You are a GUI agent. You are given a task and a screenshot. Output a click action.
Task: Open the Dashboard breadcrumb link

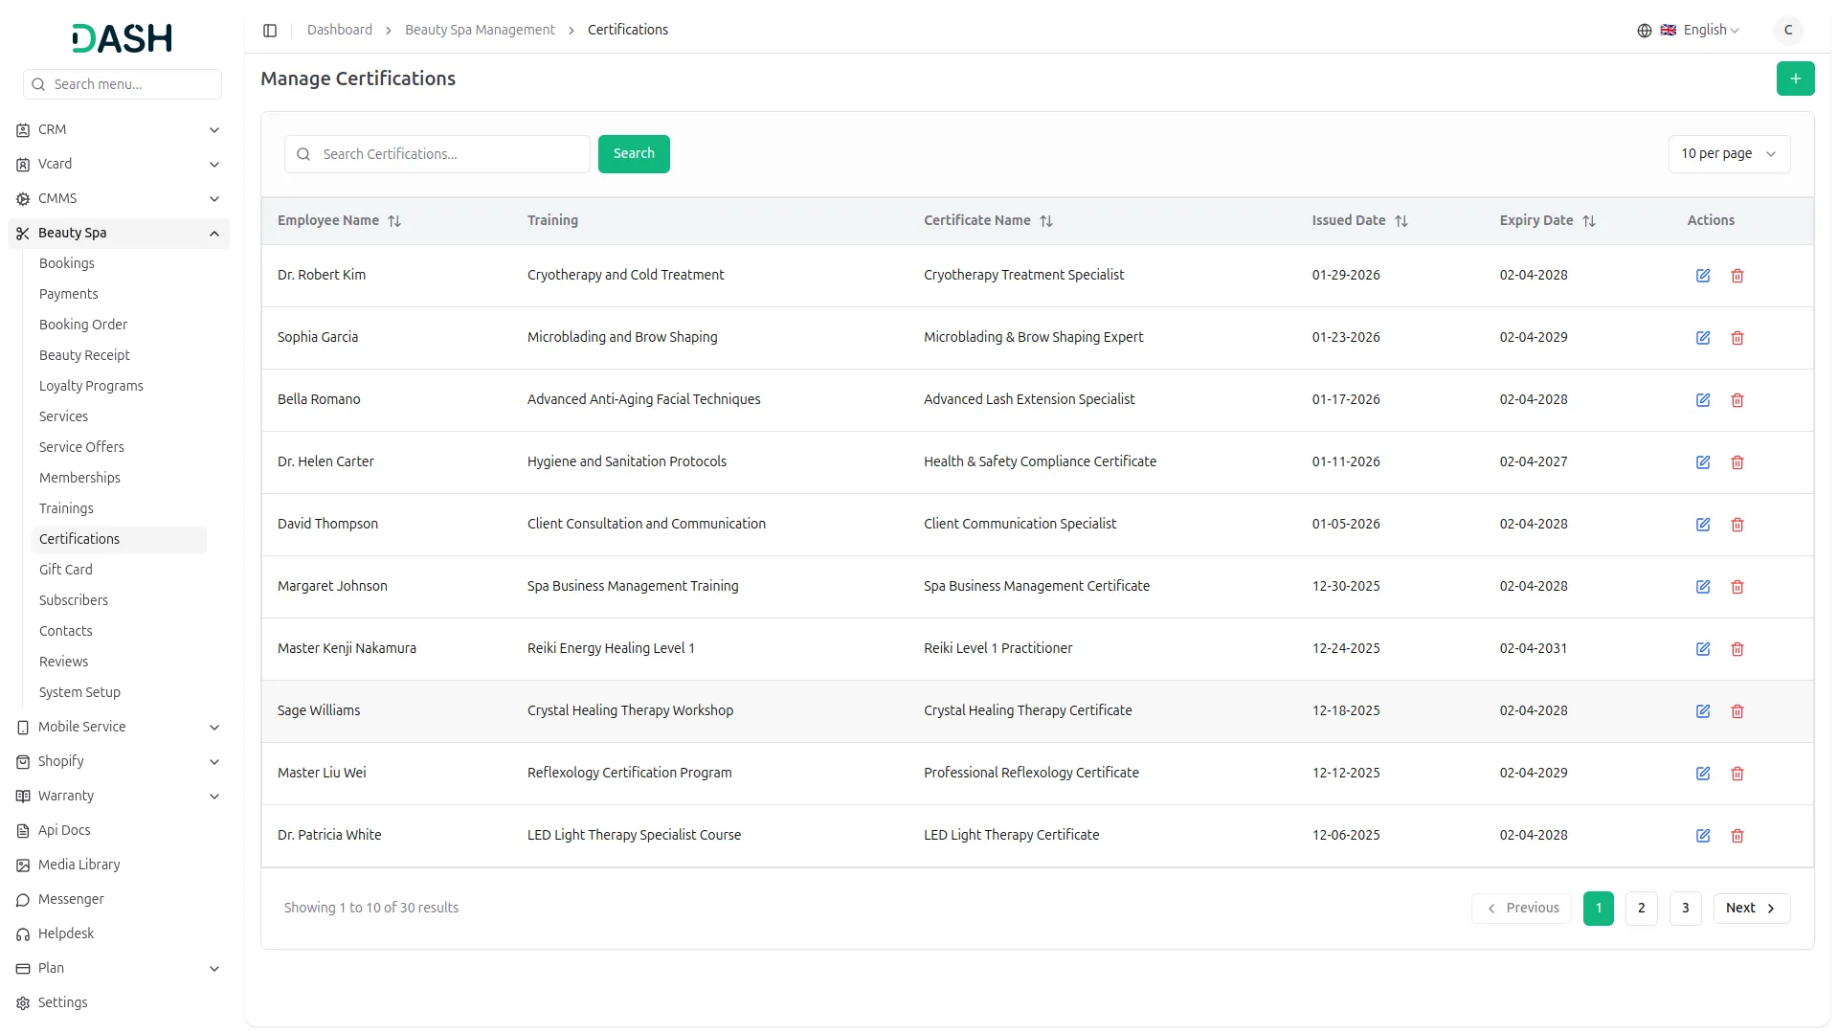[x=339, y=30]
